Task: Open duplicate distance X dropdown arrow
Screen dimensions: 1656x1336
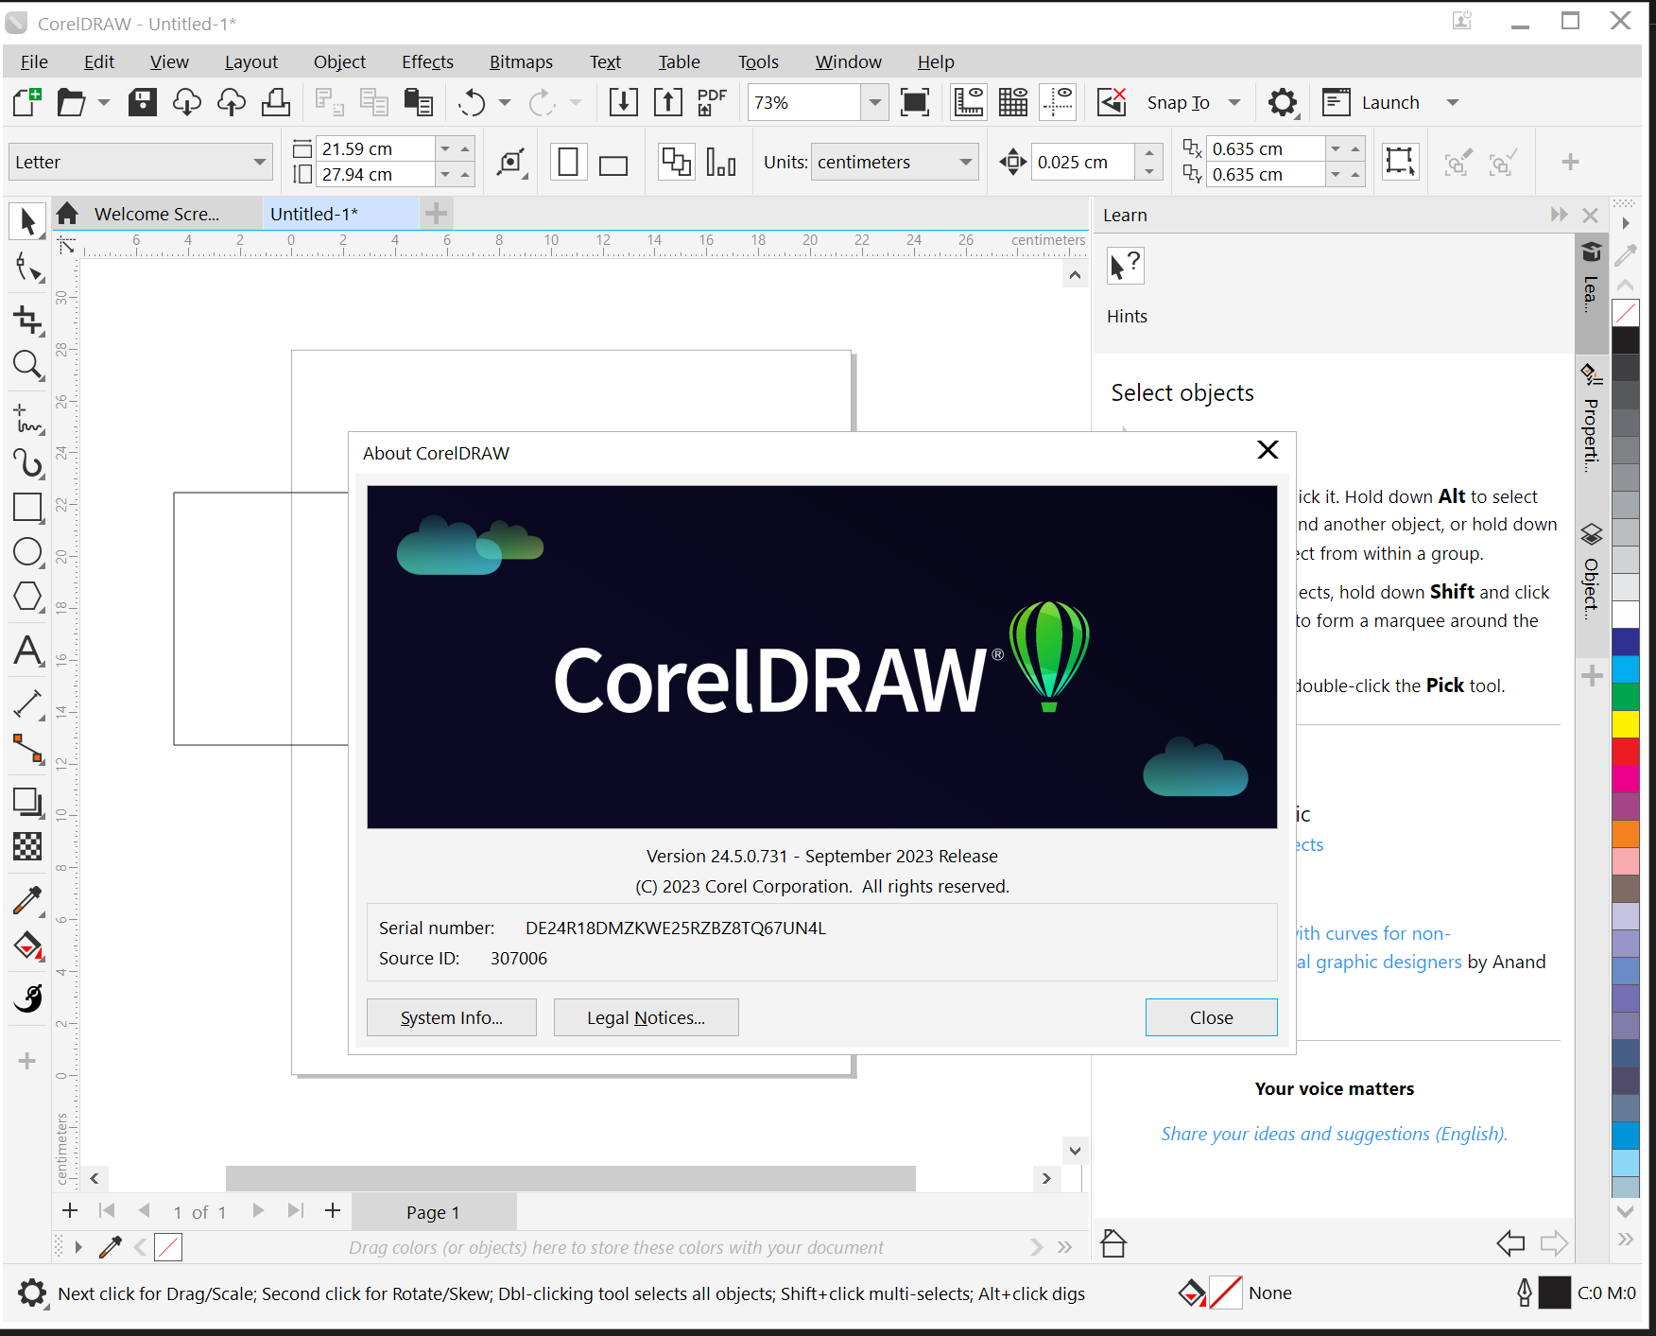Action: point(1336,148)
